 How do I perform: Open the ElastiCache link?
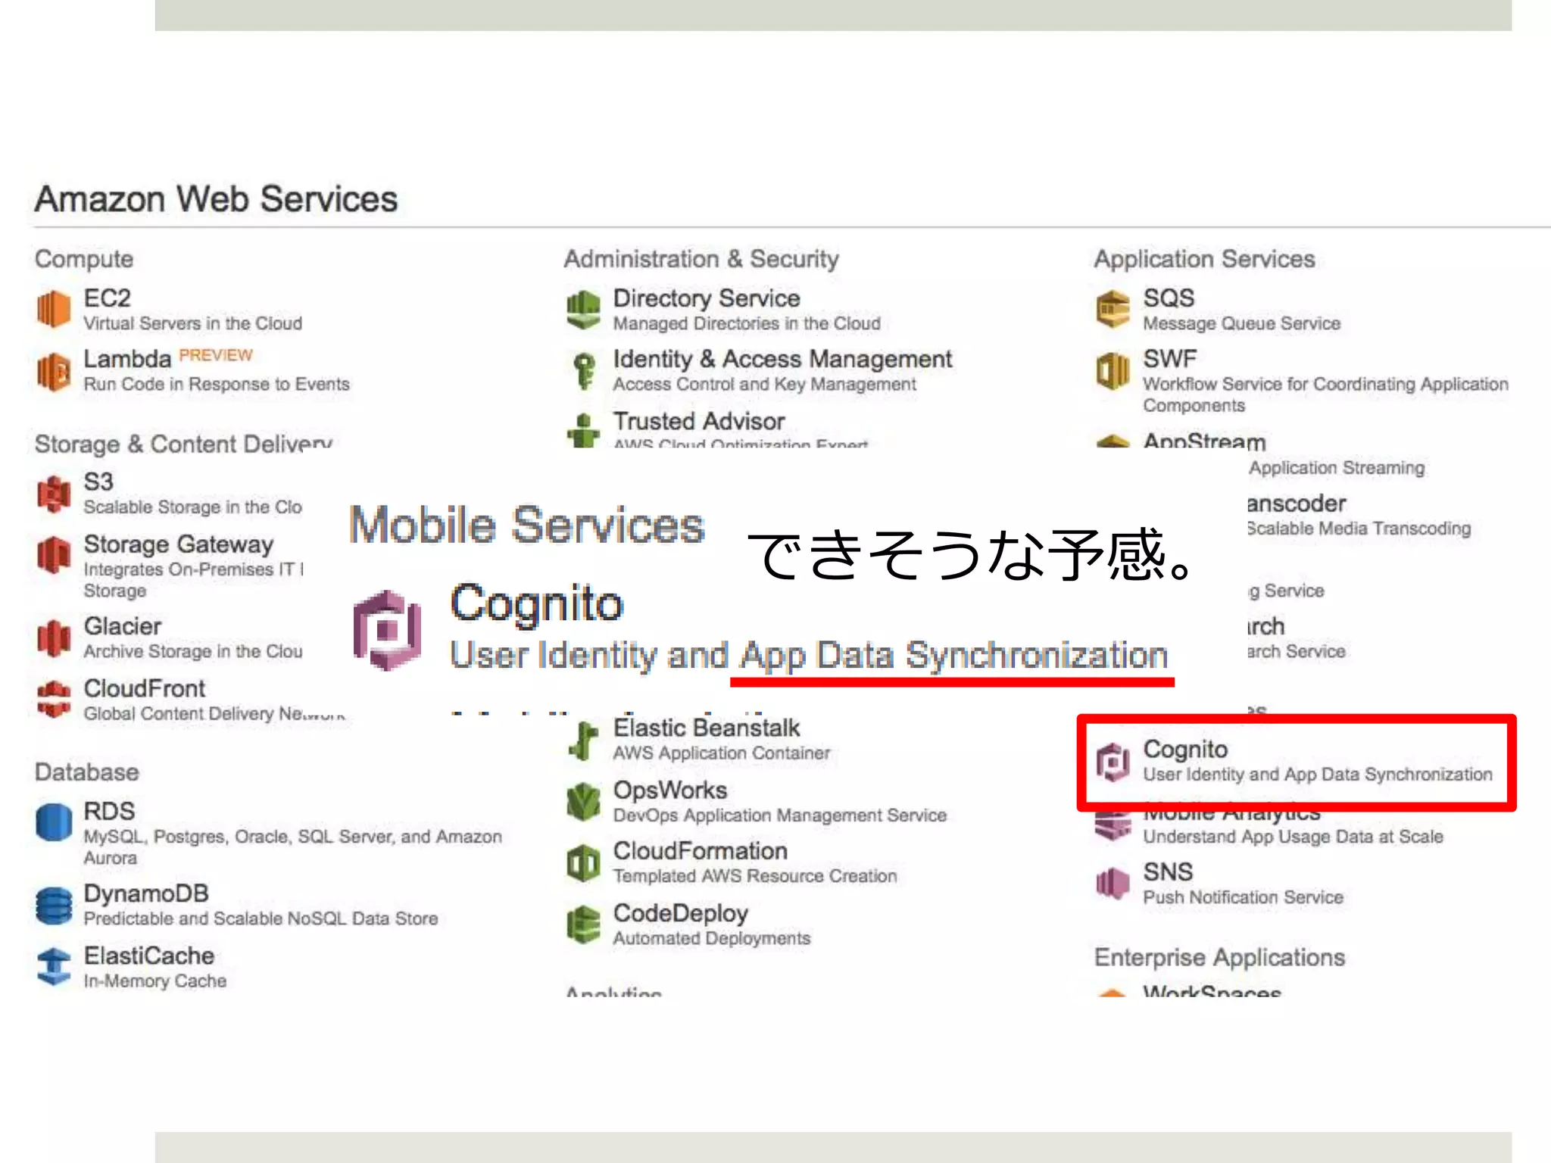tap(148, 956)
